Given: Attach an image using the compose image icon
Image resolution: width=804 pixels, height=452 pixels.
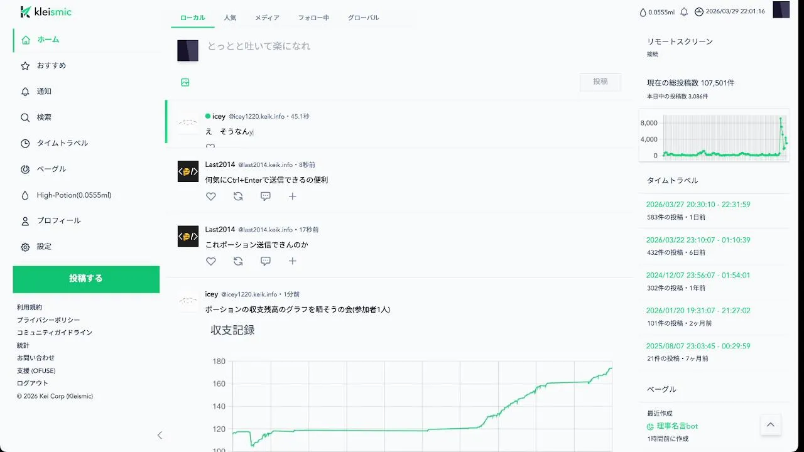Looking at the screenshot, I should (185, 82).
